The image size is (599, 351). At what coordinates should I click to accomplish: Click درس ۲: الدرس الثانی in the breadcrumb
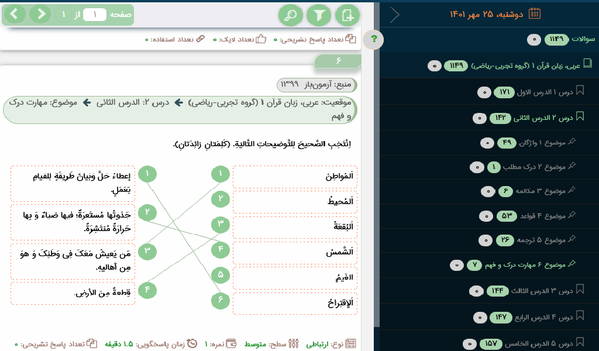(x=133, y=103)
